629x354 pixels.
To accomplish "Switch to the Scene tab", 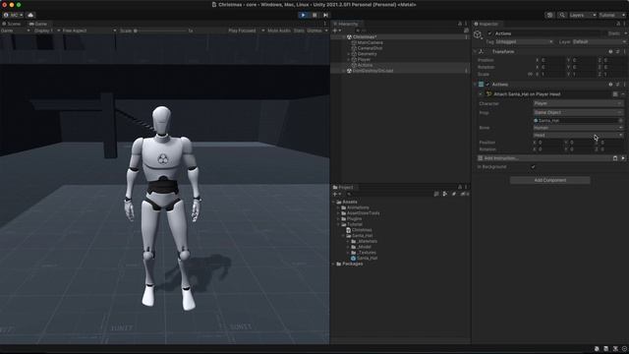I will point(12,24).
